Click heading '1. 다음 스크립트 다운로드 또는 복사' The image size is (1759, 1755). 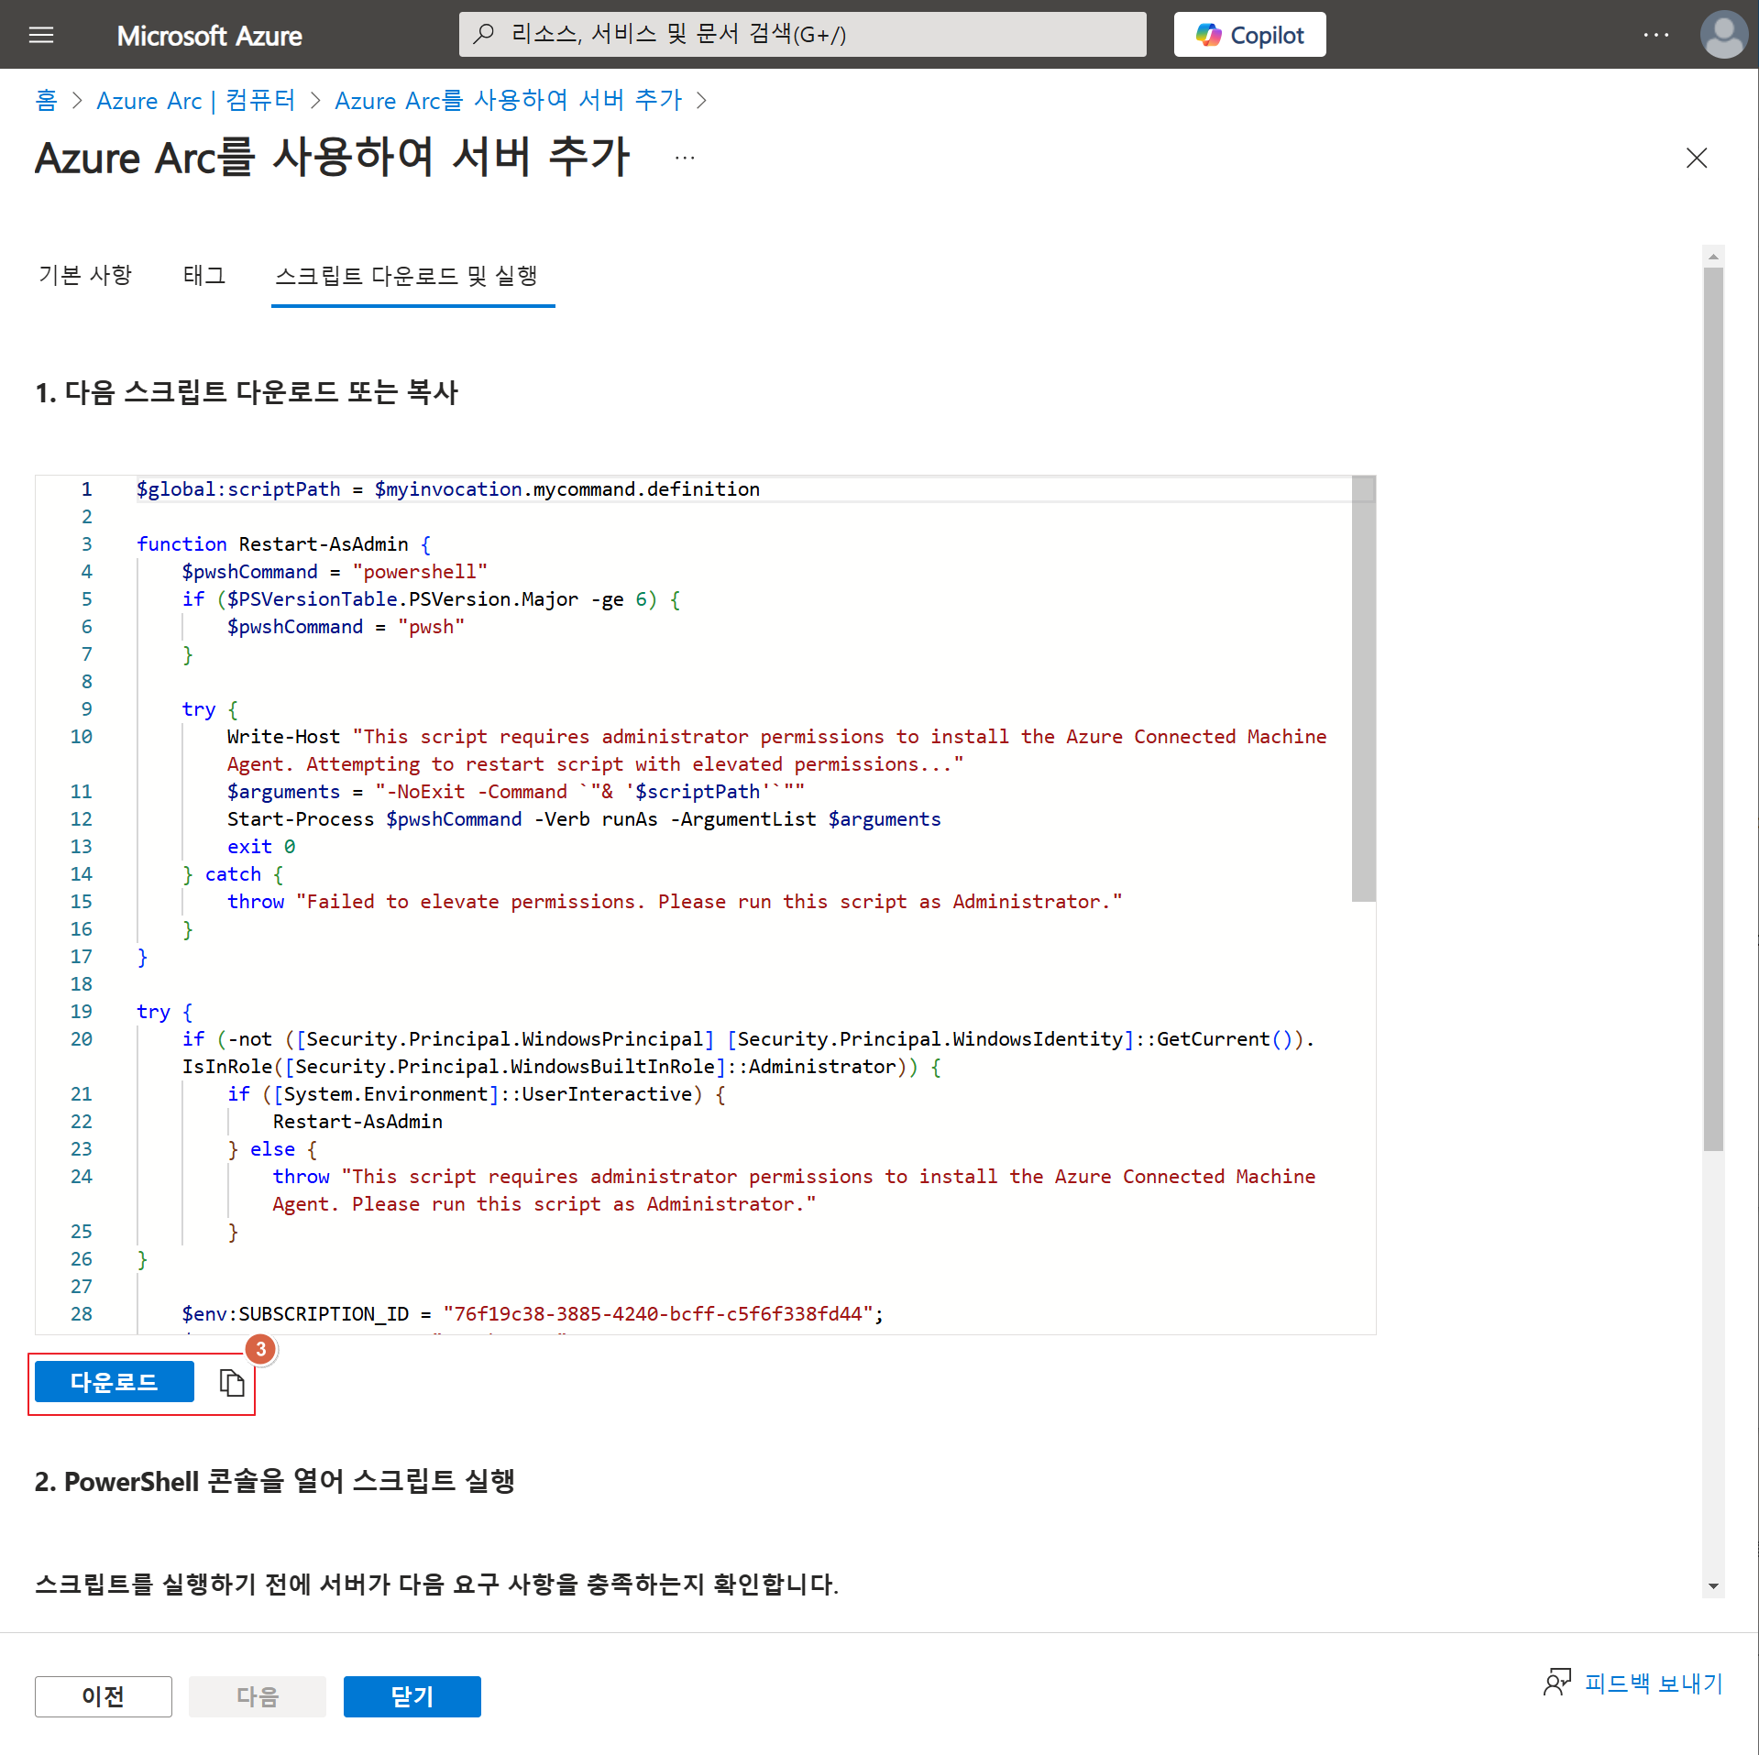pyautogui.click(x=247, y=392)
